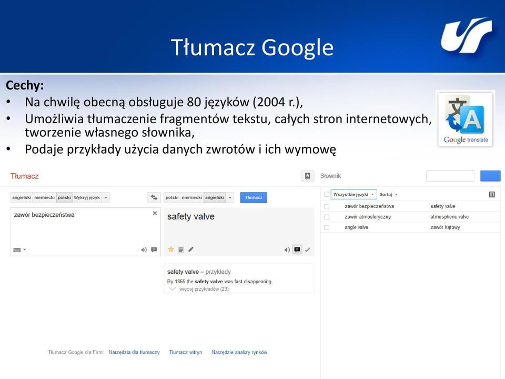Click the red Tłumacz heading

[25, 176]
